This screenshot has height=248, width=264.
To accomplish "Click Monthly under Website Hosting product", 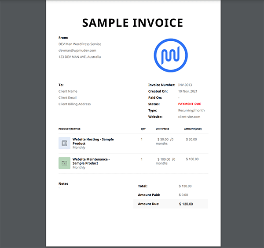I will click(79, 147).
